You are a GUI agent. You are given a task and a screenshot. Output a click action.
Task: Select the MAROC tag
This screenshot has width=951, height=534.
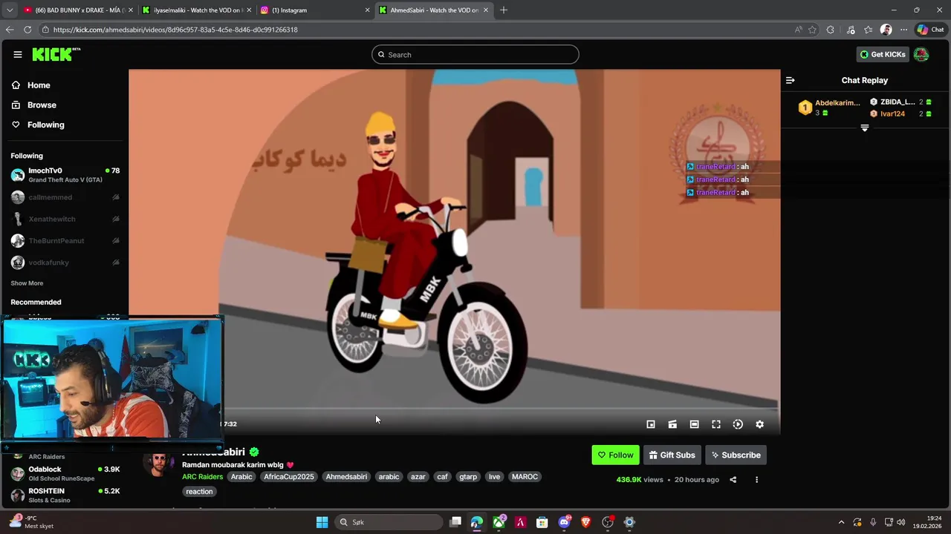click(x=525, y=477)
